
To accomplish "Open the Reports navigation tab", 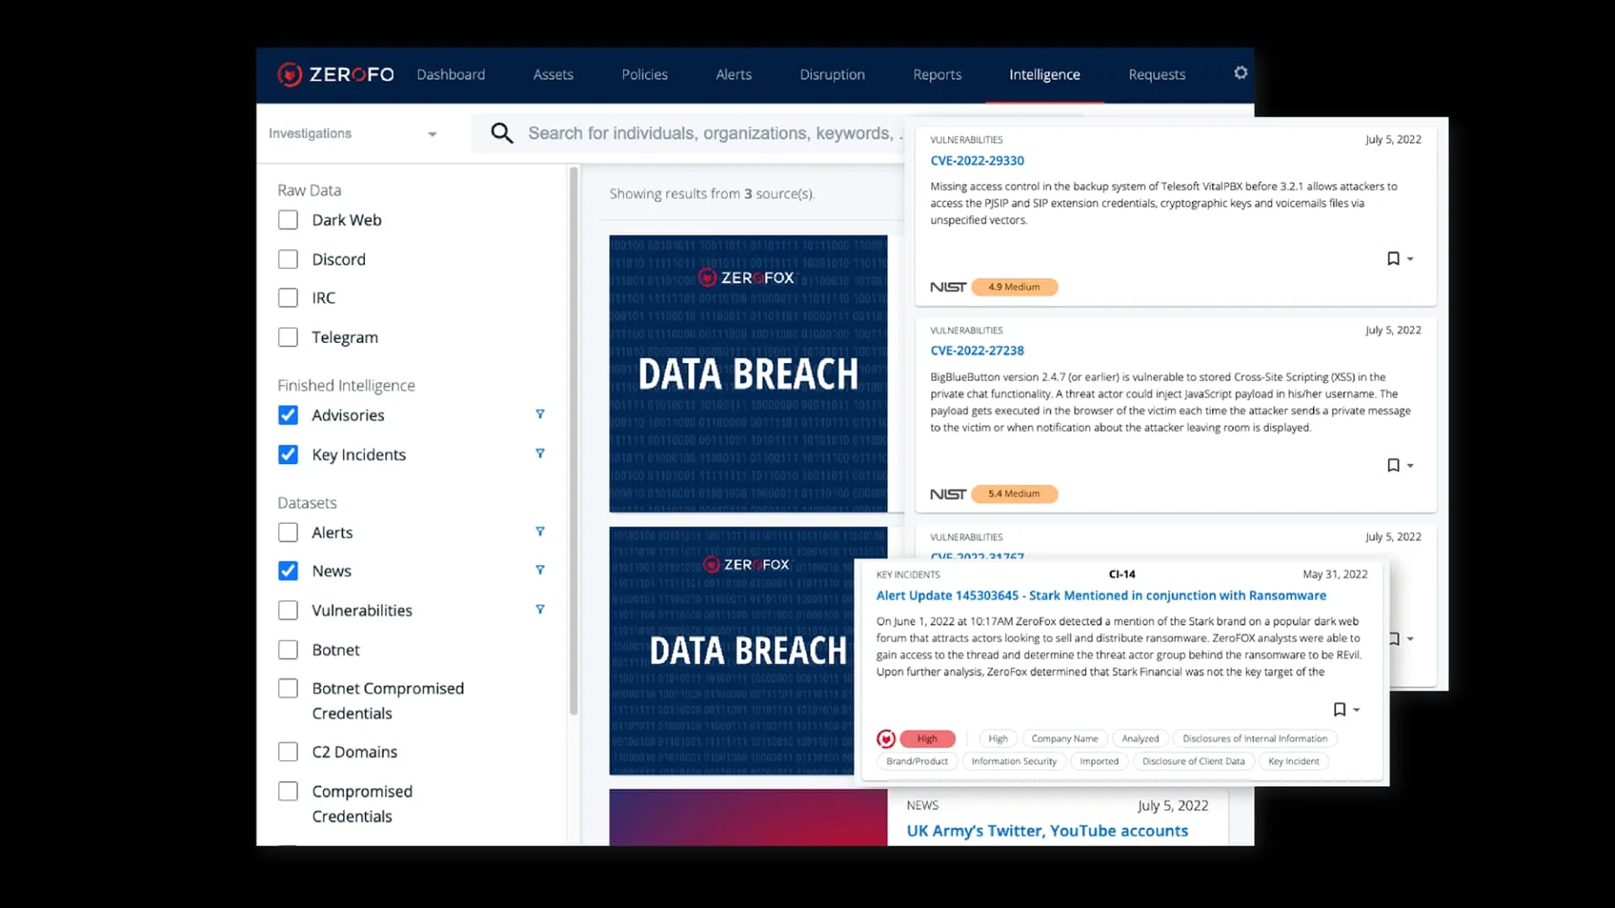I will tap(936, 75).
